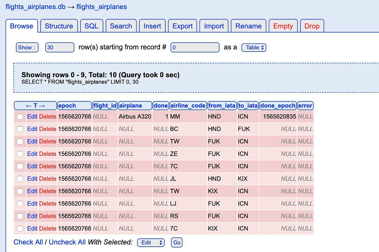Tick the checkbox for the TW KIX row

click(20, 191)
